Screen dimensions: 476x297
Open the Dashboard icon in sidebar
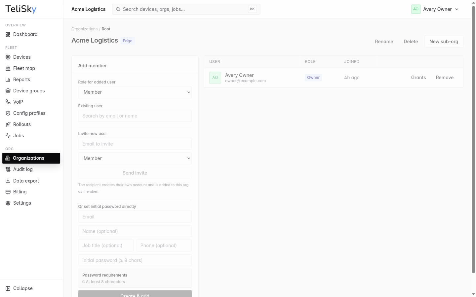pos(8,34)
